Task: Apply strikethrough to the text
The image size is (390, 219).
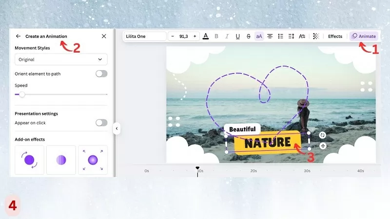Action: [x=248, y=36]
